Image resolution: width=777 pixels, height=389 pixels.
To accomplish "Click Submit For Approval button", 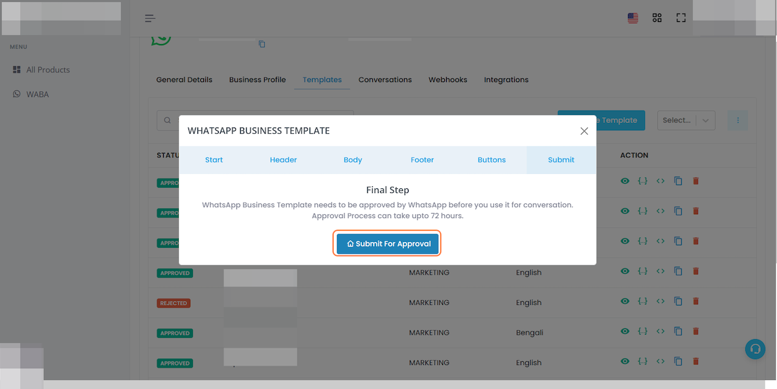I will click(388, 244).
